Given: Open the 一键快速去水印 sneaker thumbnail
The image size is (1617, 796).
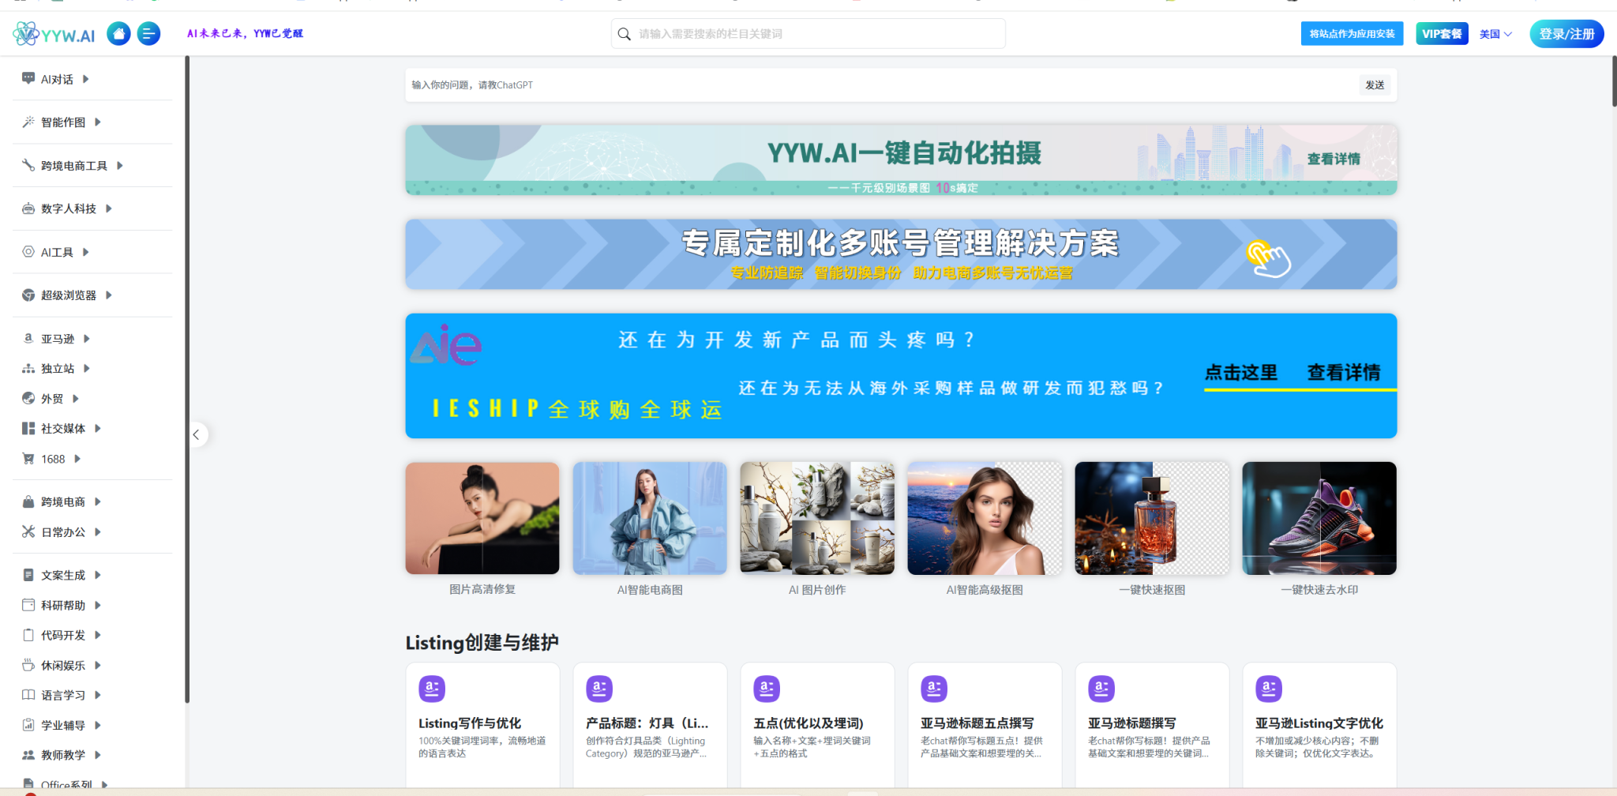Looking at the screenshot, I should 1319,518.
